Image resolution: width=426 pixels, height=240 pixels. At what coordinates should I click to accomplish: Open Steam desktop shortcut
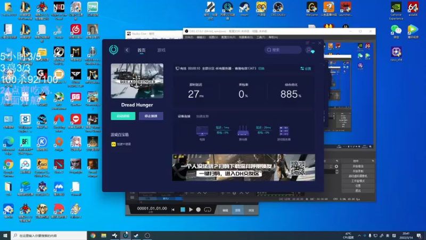[x=244, y=9]
